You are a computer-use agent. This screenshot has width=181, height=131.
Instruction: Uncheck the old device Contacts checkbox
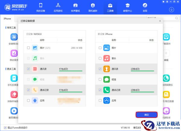coord(28,69)
